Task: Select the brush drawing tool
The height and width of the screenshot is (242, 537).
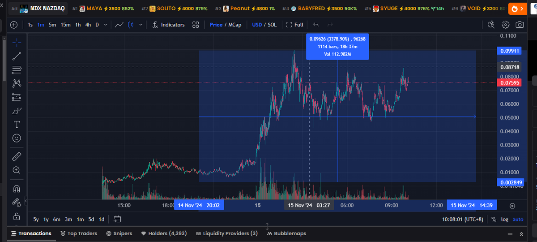Action: click(17, 111)
